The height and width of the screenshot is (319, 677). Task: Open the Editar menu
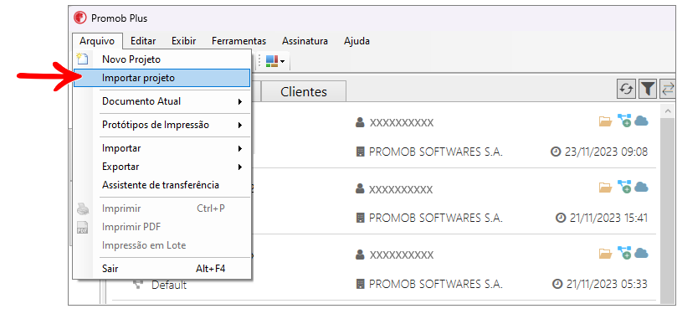tap(143, 41)
